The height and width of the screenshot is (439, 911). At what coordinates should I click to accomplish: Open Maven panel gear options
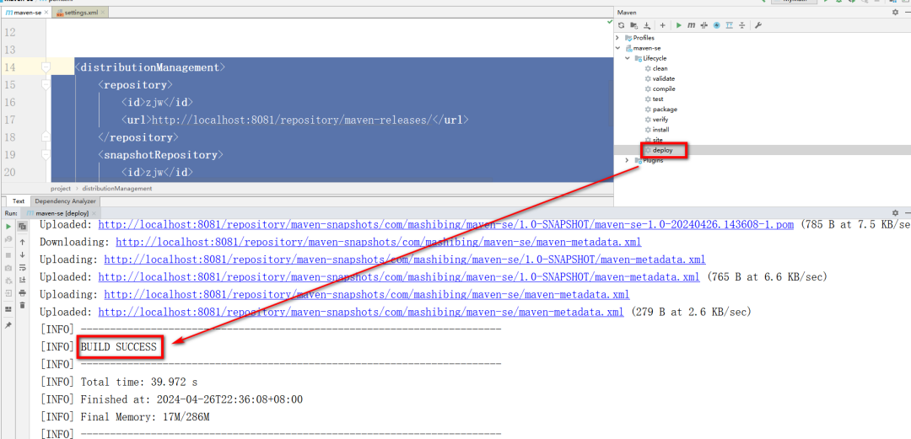[895, 12]
